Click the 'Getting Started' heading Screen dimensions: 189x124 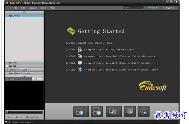click(x=101, y=31)
